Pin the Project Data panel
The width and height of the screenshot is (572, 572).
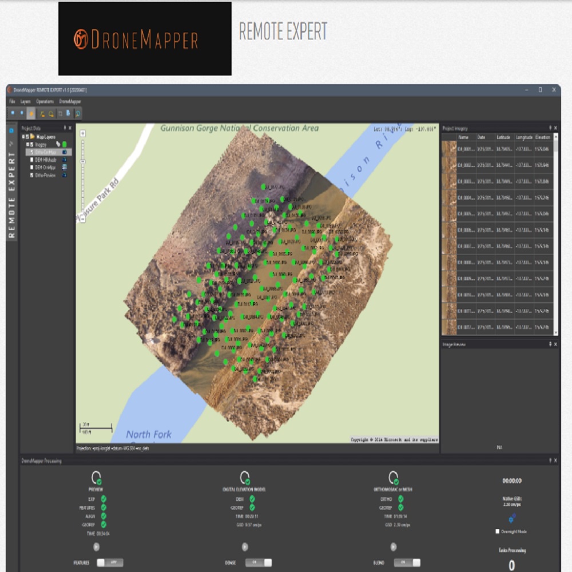[x=65, y=128]
